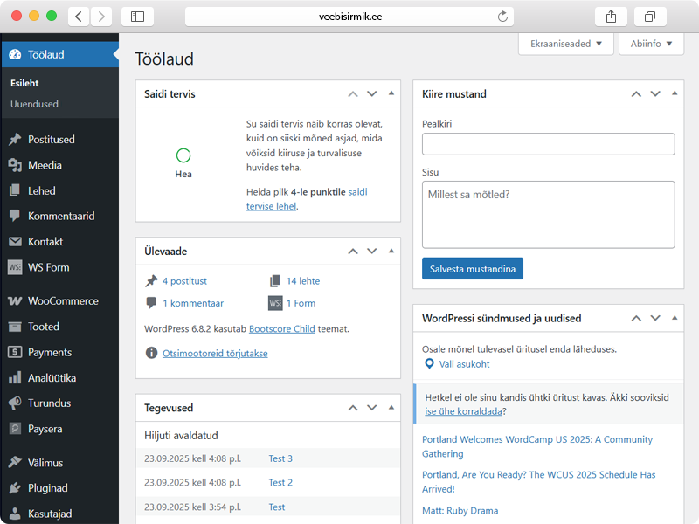Move the Ülevaade panel down
This screenshot has height=524, width=699.
(372, 252)
